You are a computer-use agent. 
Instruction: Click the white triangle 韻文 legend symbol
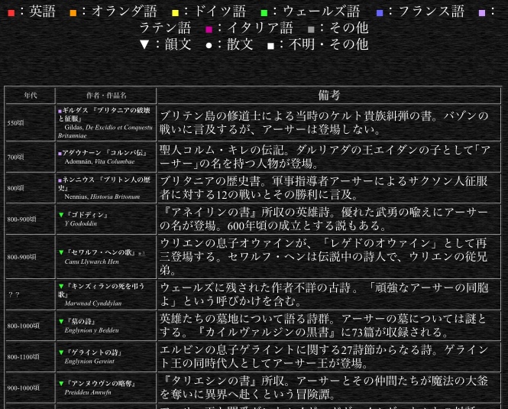(144, 44)
